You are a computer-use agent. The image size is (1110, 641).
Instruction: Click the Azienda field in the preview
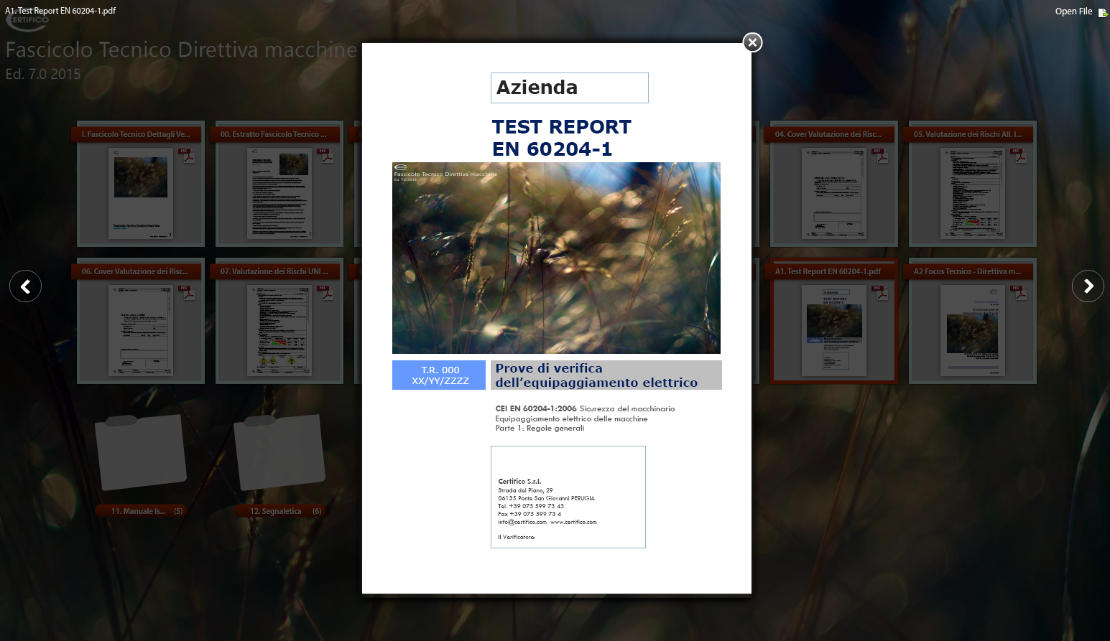(x=569, y=88)
